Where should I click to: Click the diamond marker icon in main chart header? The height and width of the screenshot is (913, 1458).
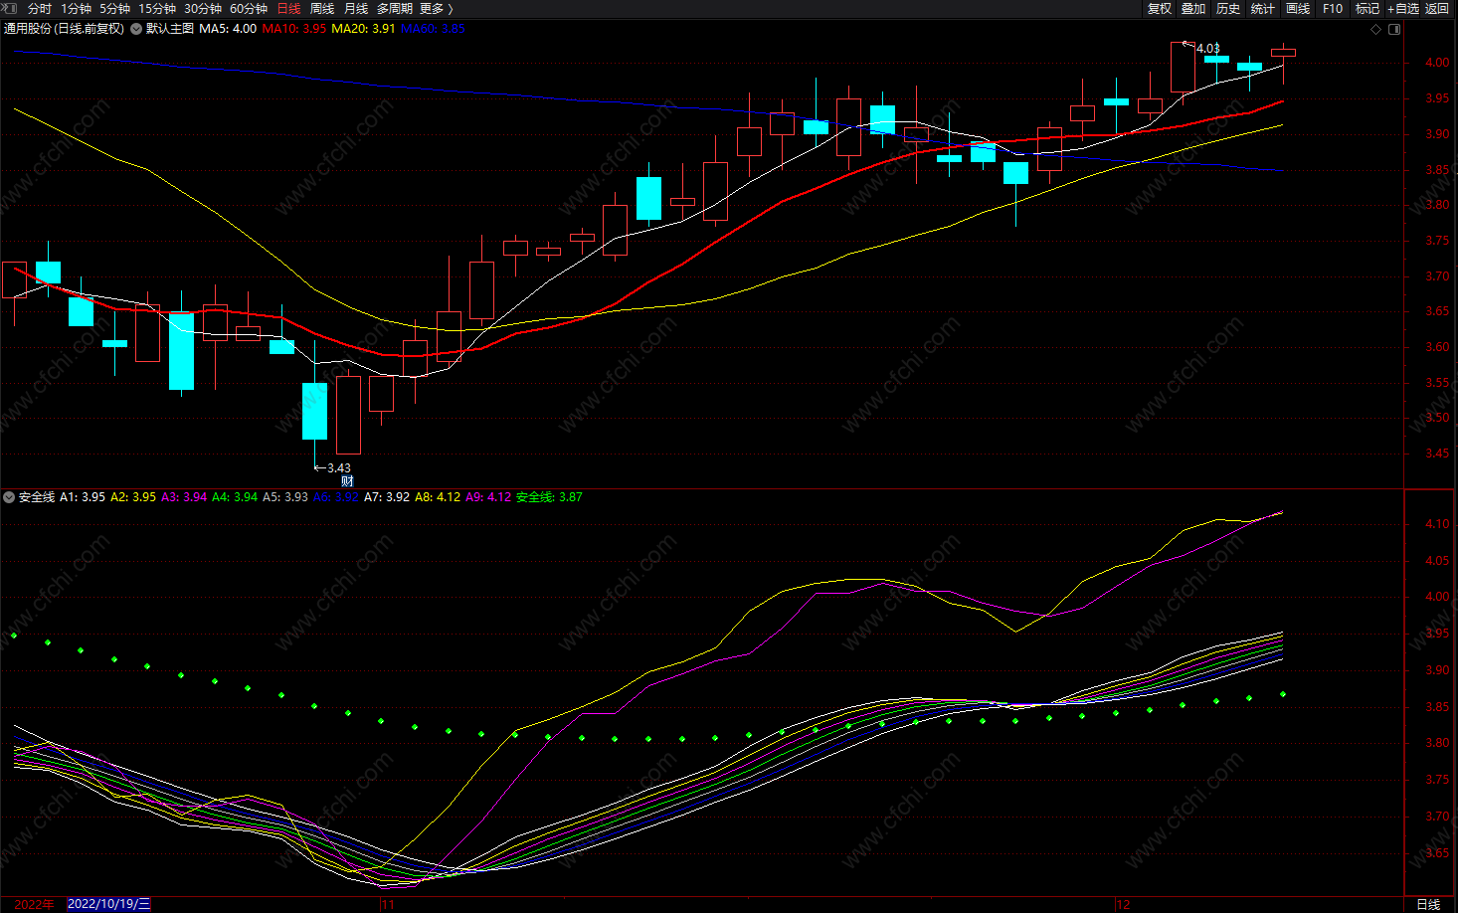tap(1376, 29)
